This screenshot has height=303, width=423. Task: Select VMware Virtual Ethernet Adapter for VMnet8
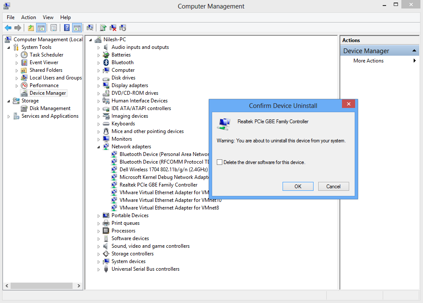tap(169, 208)
